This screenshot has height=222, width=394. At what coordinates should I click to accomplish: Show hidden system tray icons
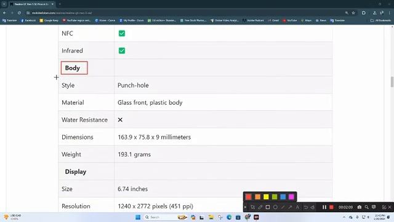click(x=344, y=217)
